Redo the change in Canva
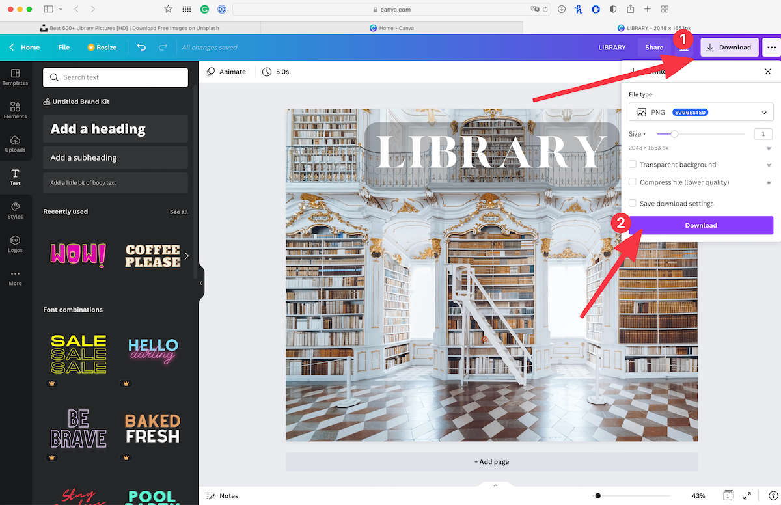This screenshot has height=505, width=781. [163, 48]
